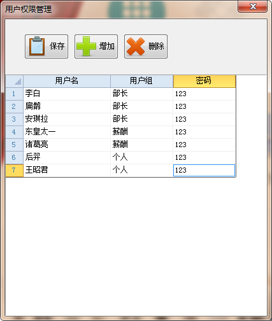Click the clipboard Save icon
The width and height of the screenshot is (272, 321).
pos(37,46)
